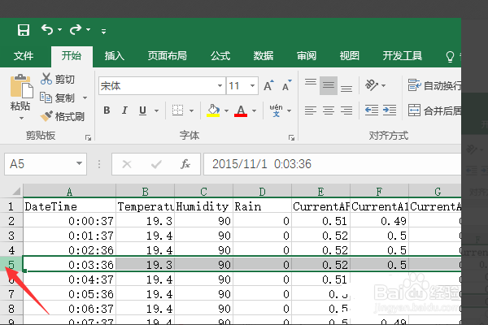Click the Increase Font Size icon

[268, 85]
